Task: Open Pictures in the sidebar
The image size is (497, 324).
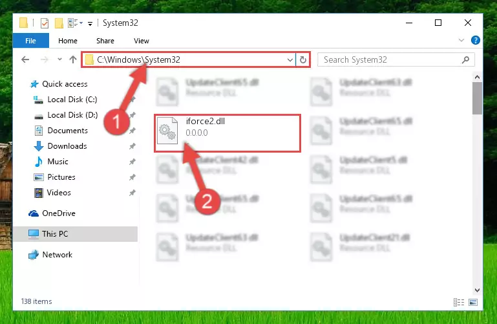Action: [x=61, y=177]
